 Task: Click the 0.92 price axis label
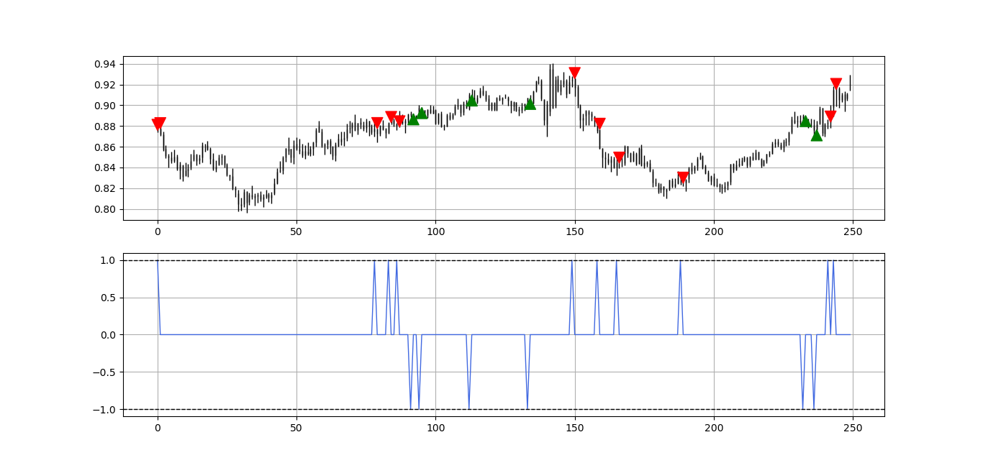[x=107, y=85]
